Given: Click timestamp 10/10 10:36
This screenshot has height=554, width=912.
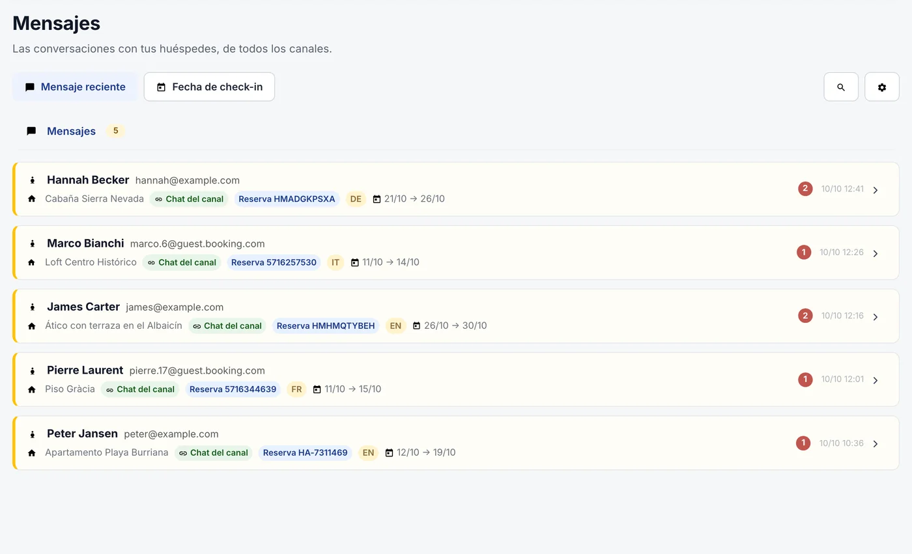Looking at the screenshot, I should click(842, 443).
